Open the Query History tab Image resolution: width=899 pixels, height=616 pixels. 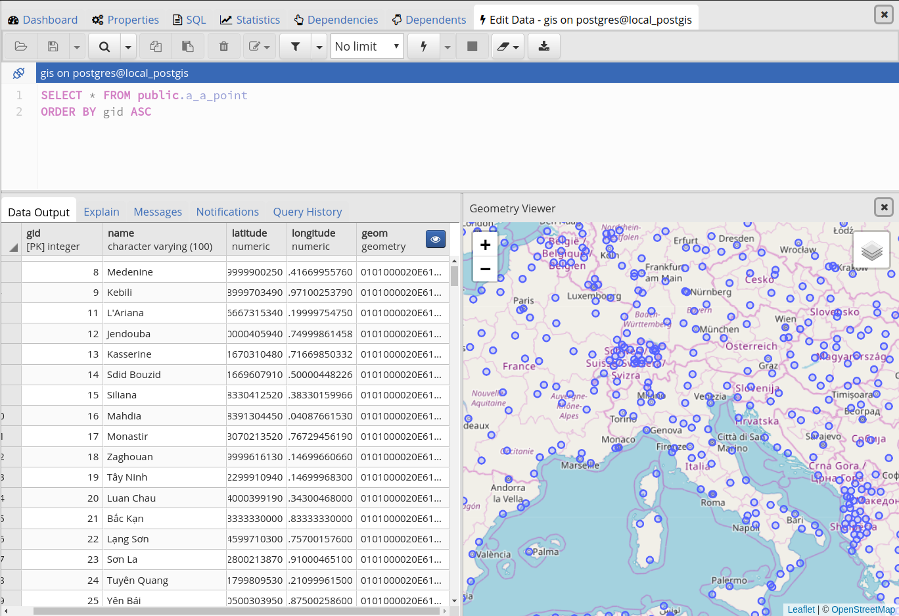pos(308,212)
